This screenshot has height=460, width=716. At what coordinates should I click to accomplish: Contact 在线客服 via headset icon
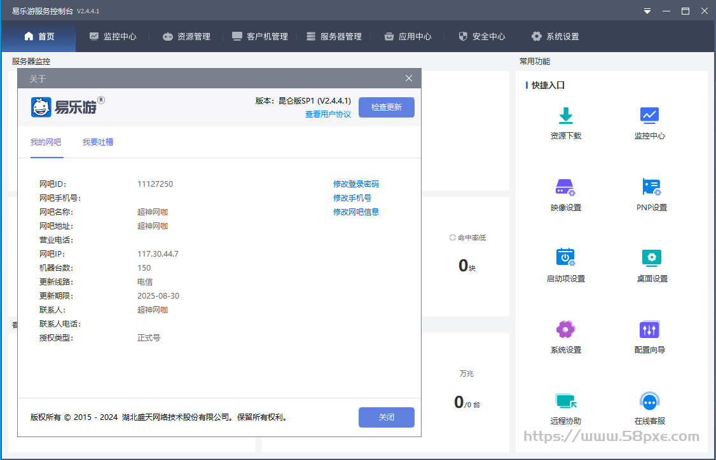pos(649,401)
